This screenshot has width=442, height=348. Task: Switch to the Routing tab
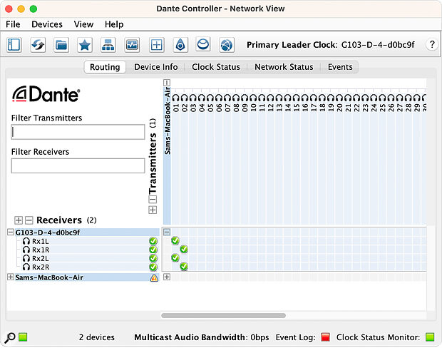tap(105, 67)
